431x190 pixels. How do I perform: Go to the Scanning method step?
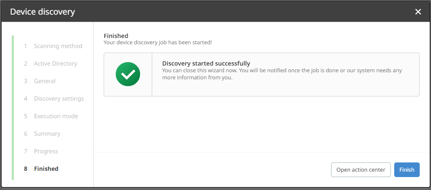click(x=58, y=46)
